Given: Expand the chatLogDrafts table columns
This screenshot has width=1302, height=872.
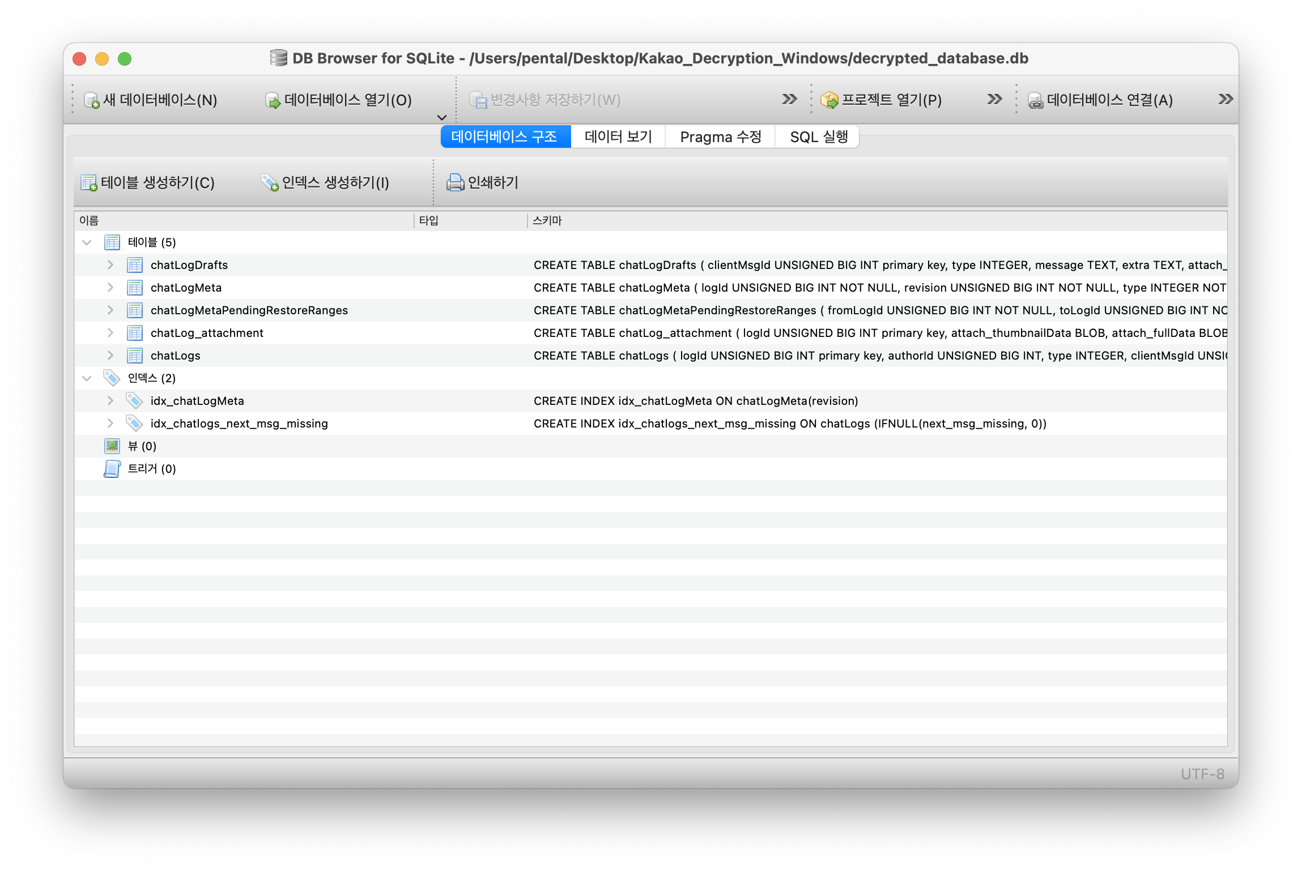Looking at the screenshot, I should pyautogui.click(x=110, y=265).
